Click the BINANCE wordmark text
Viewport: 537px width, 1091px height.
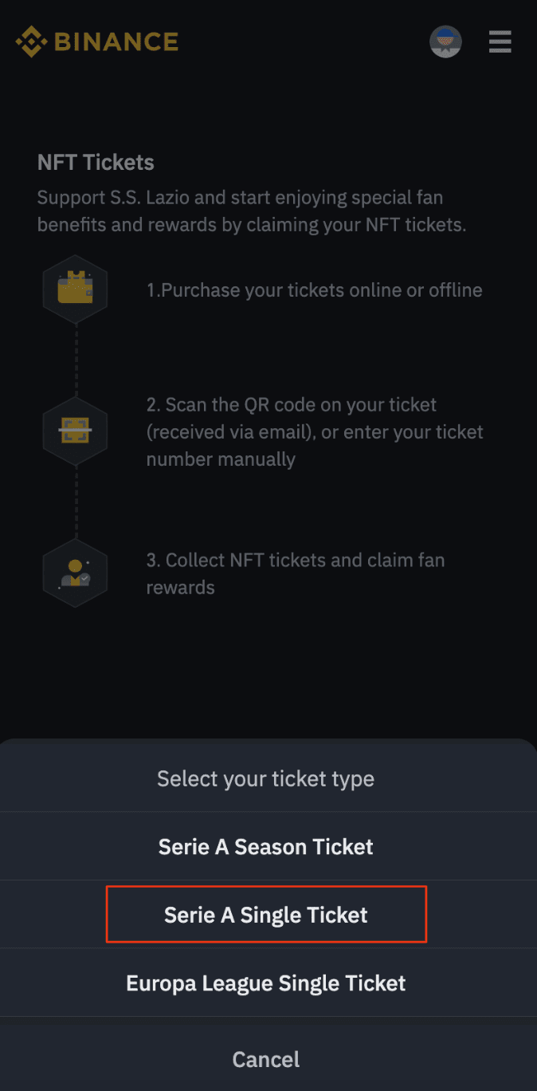click(x=116, y=41)
